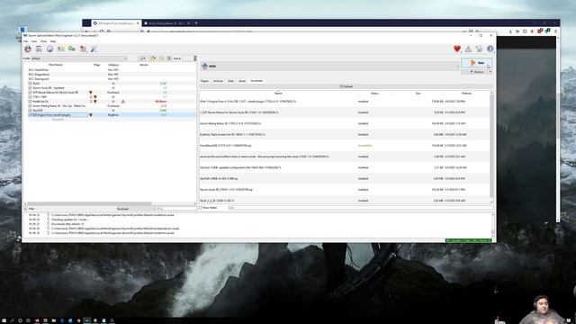Open the Profile Default dropdown
The height and width of the screenshot is (324, 576).
pos(79,58)
